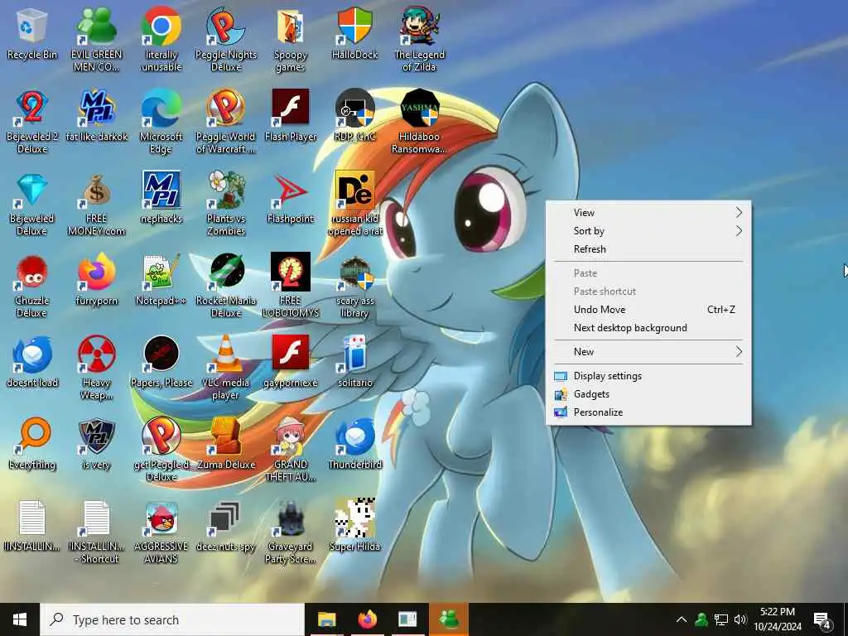This screenshot has height=636, width=848.
Task: Open the clock showing 5:22 PM
Action: pyautogui.click(x=778, y=619)
